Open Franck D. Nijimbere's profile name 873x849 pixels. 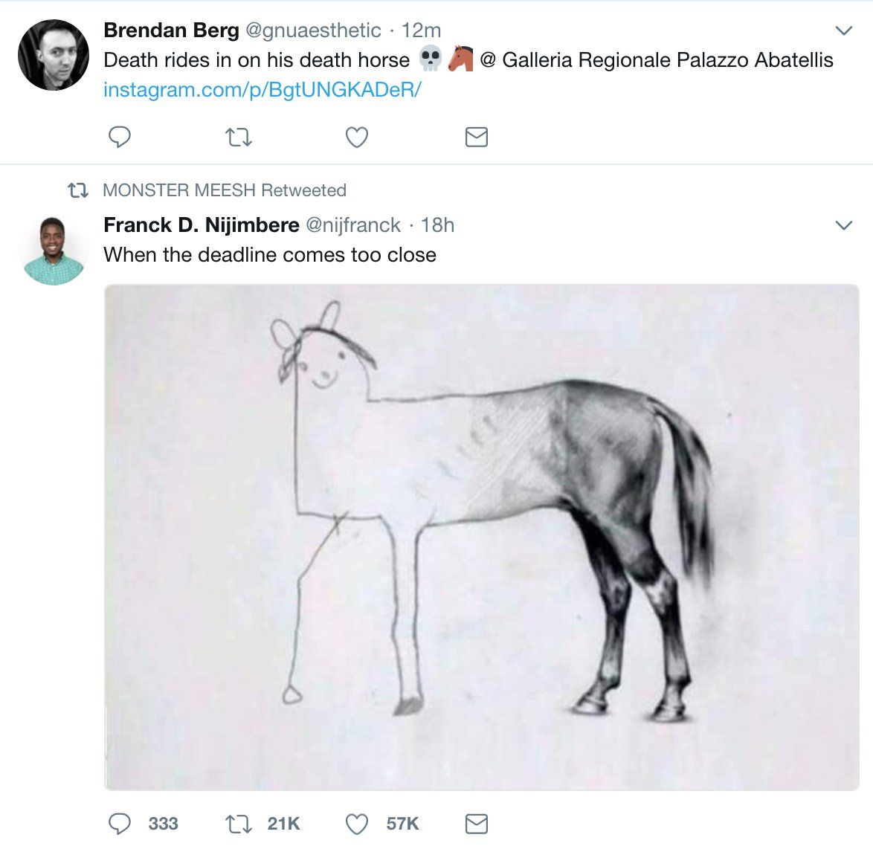point(201,225)
